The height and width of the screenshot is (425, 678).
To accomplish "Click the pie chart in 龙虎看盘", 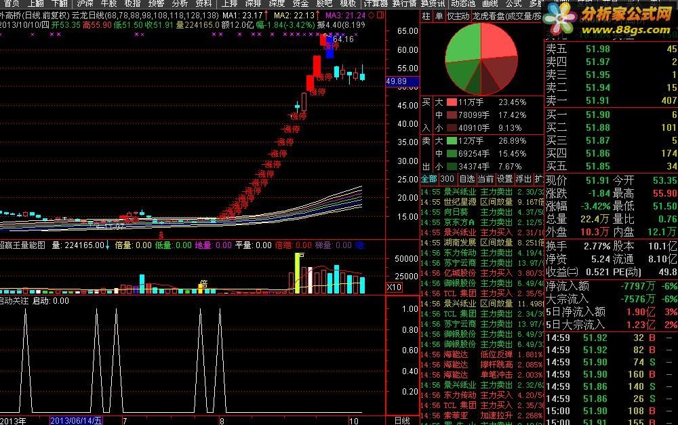I will (x=481, y=59).
